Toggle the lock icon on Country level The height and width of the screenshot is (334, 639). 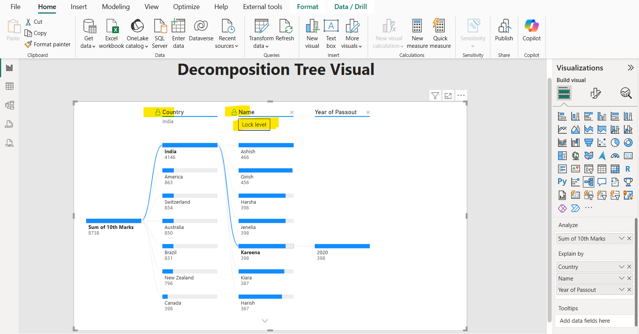[158, 112]
